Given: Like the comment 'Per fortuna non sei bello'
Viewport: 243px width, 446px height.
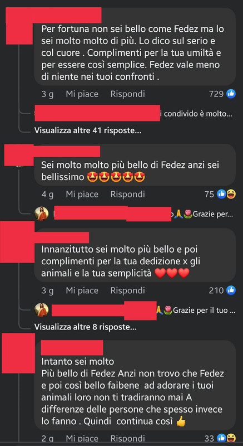Looking at the screenshot, I should 82,94.
